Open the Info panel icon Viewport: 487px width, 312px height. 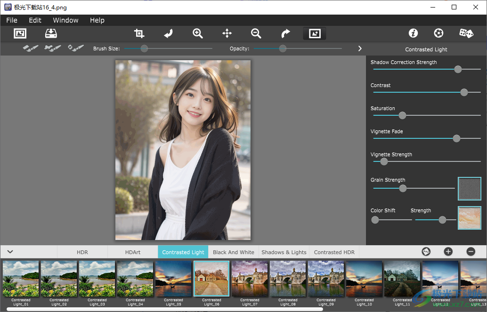(x=413, y=33)
